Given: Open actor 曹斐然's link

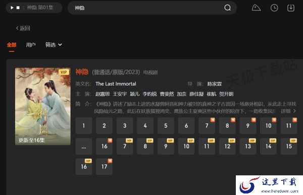Looking at the screenshot, I should [167, 94].
